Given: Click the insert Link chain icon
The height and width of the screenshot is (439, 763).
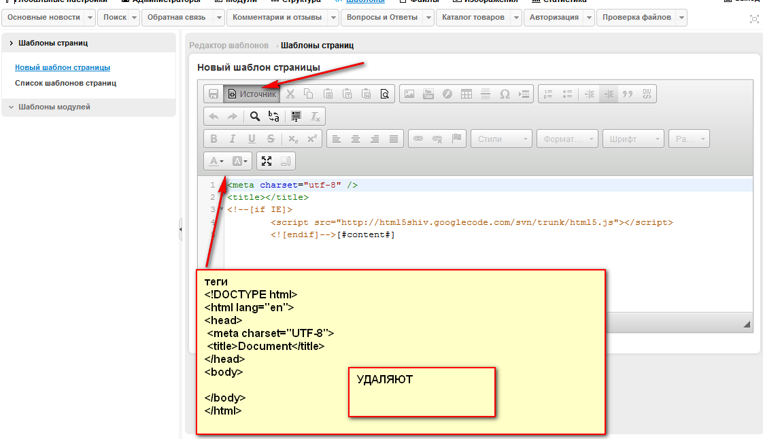Looking at the screenshot, I should point(418,139).
